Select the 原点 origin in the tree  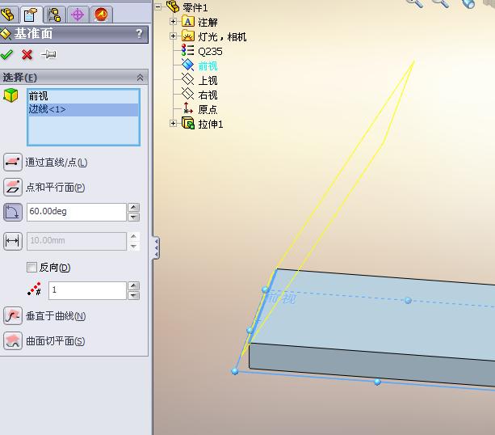[208, 110]
